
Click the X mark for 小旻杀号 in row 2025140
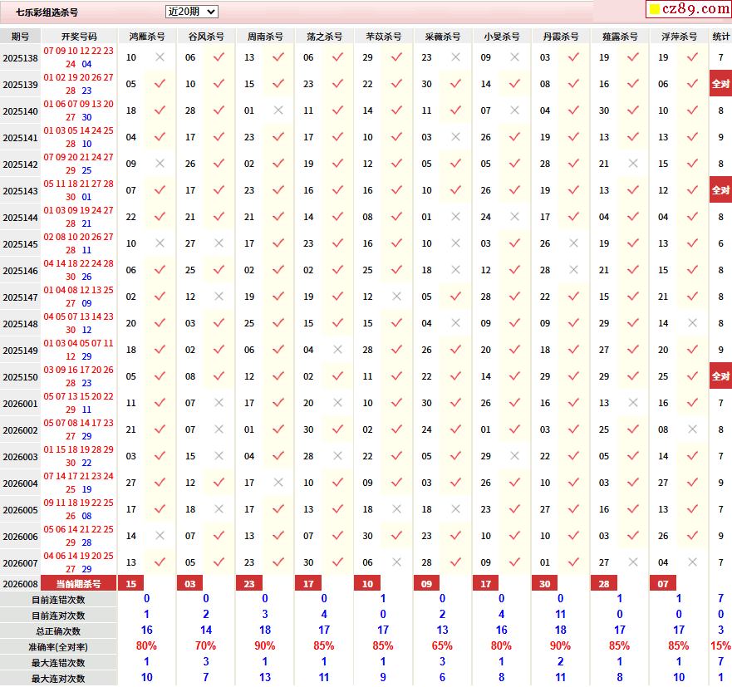(x=514, y=110)
